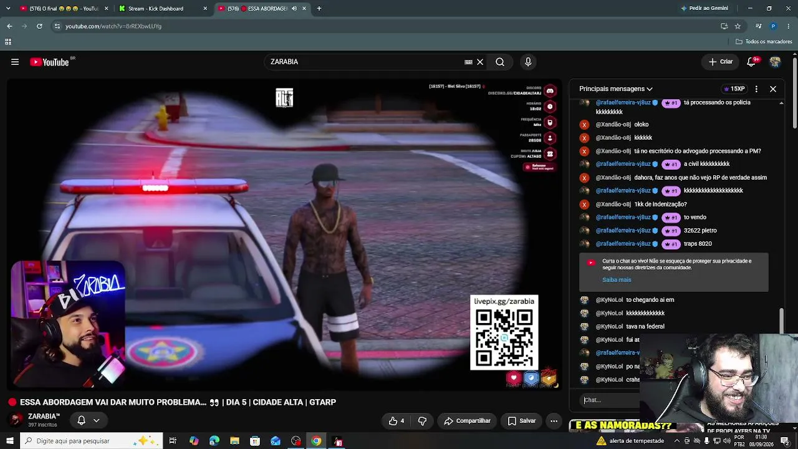Click the Chat message input field
The image size is (798, 449).
(610, 400)
